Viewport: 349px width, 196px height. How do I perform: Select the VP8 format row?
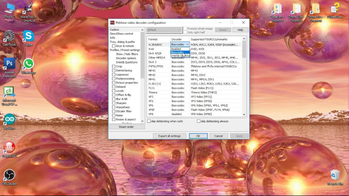[194, 114]
